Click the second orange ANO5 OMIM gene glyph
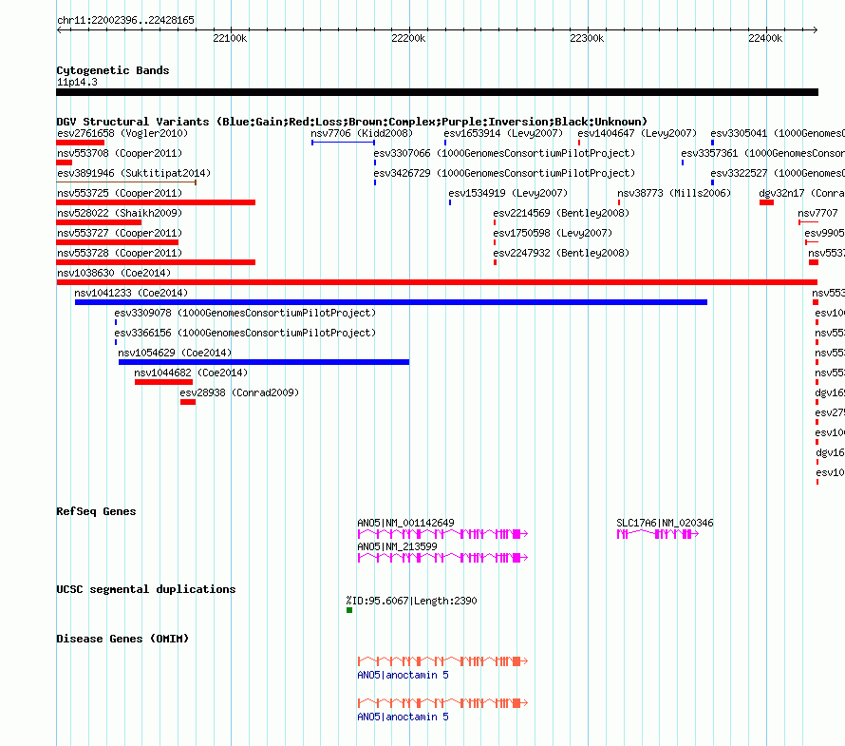Screen dimensions: 845x746 pyautogui.click(x=442, y=703)
